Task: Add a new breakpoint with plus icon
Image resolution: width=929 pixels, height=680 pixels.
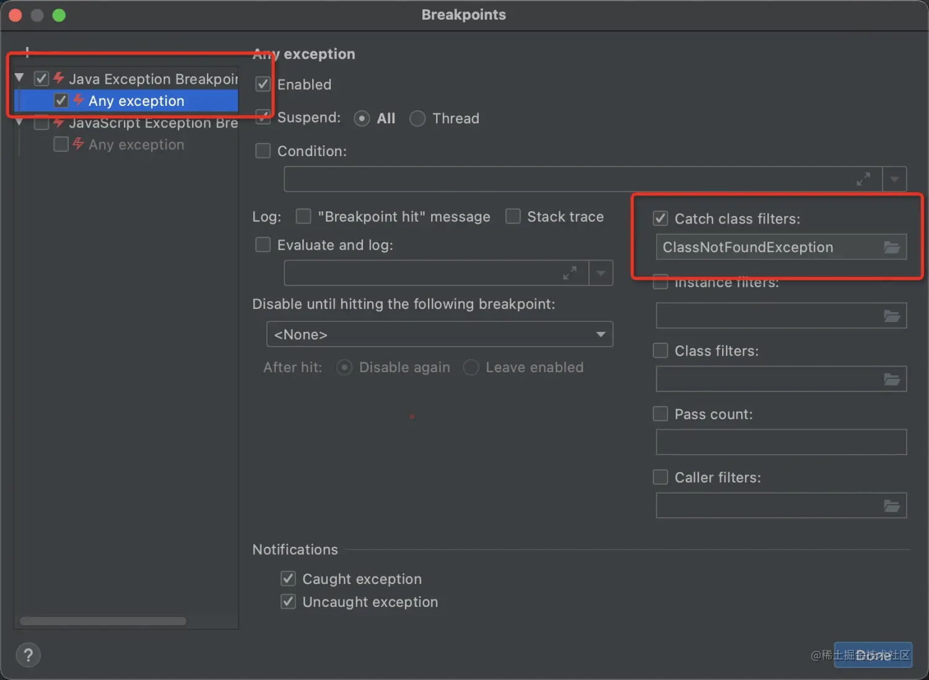Action: 27,52
